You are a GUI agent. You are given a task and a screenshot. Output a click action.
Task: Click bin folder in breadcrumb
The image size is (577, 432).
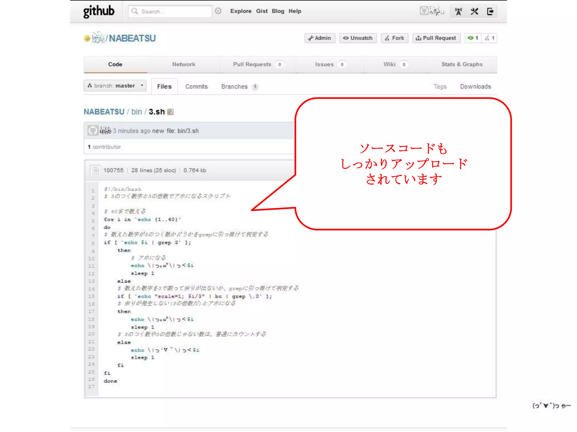click(x=136, y=112)
